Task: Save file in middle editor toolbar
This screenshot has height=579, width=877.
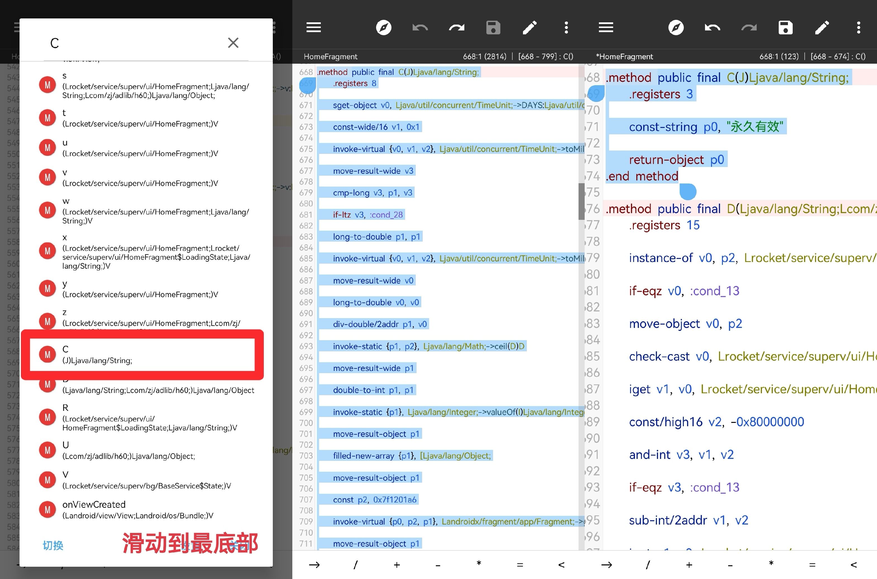Action: (493, 27)
